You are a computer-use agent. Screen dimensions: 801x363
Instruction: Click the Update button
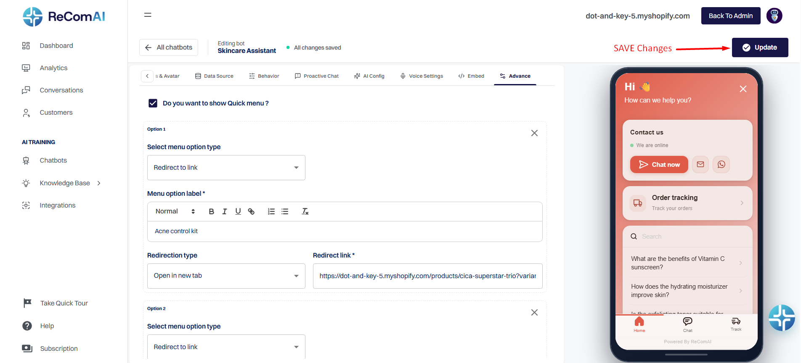click(760, 47)
